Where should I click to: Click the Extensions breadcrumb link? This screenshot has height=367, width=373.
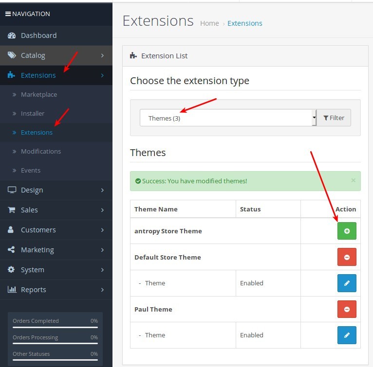(245, 23)
